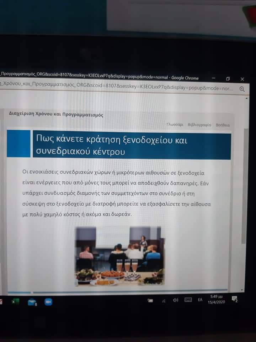Viewport: 256px width, 342px height.
Task: Open Excel from the taskbar
Action: (x=15, y=301)
